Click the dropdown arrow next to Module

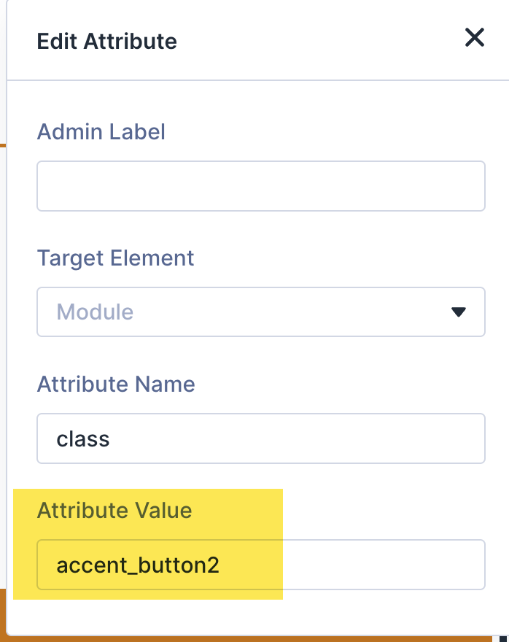click(x=459, y=312)
